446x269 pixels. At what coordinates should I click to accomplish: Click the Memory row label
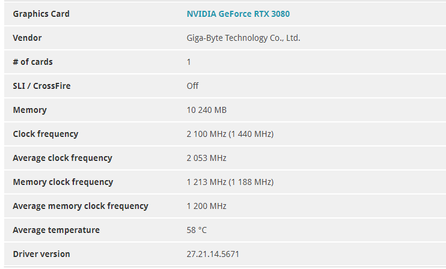29,110
